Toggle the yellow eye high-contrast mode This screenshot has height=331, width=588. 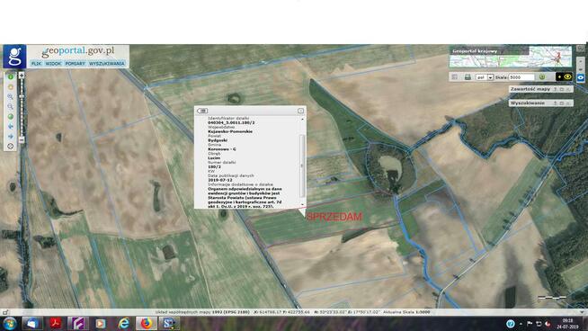coord(567,77)
